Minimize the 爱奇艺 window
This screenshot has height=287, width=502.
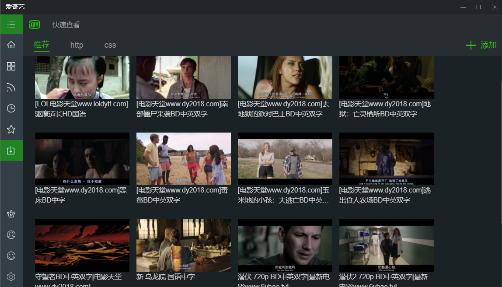tap(463, 7)
